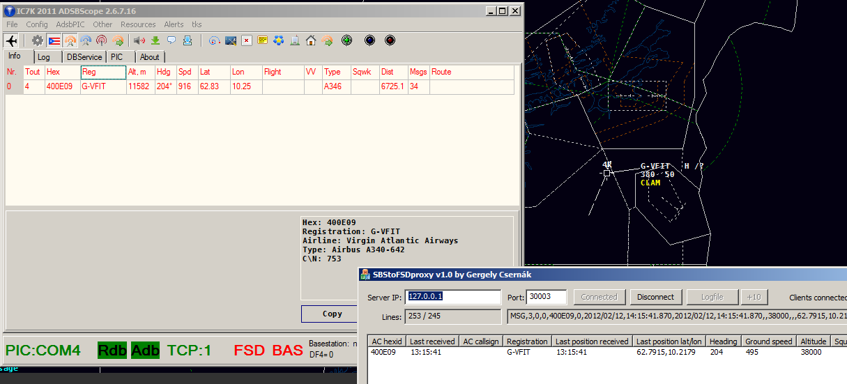Toggle the green Adb status indicator
Image resolution: width=847 pixels, height=384 pixels.
pos(145,350)
